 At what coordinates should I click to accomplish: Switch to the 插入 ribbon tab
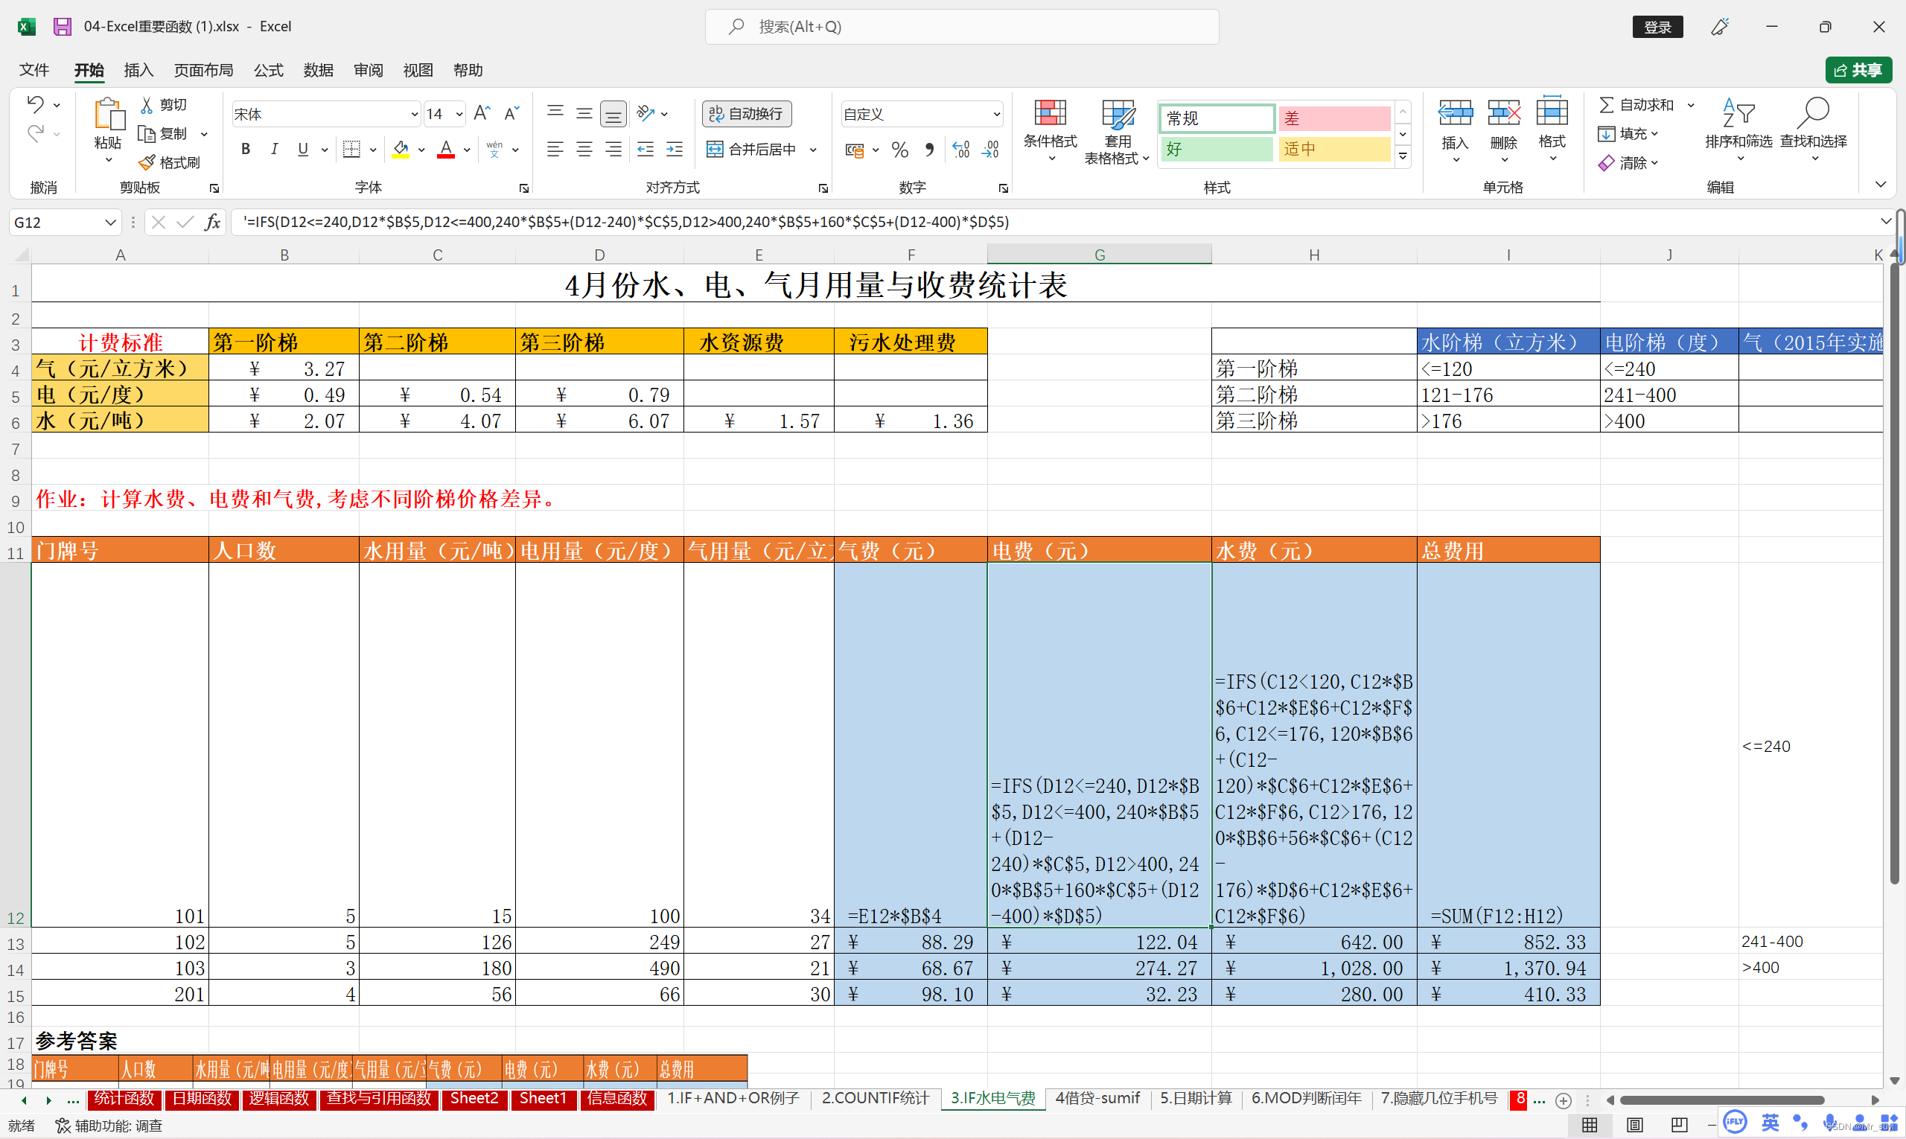[138, 70]
